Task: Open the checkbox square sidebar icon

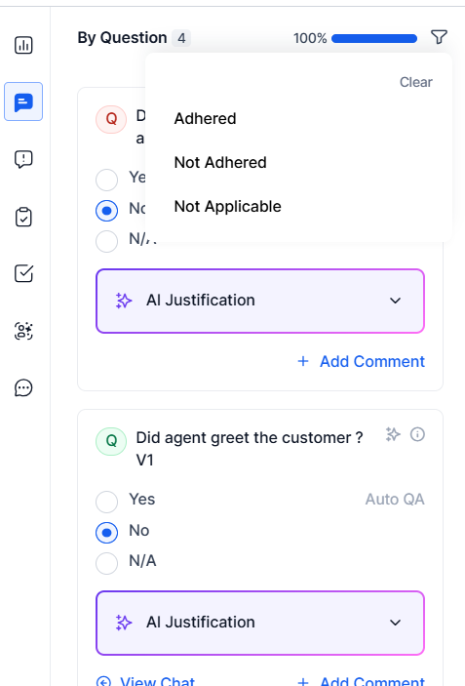Action: pyautogui.click(x=23, y=273)
